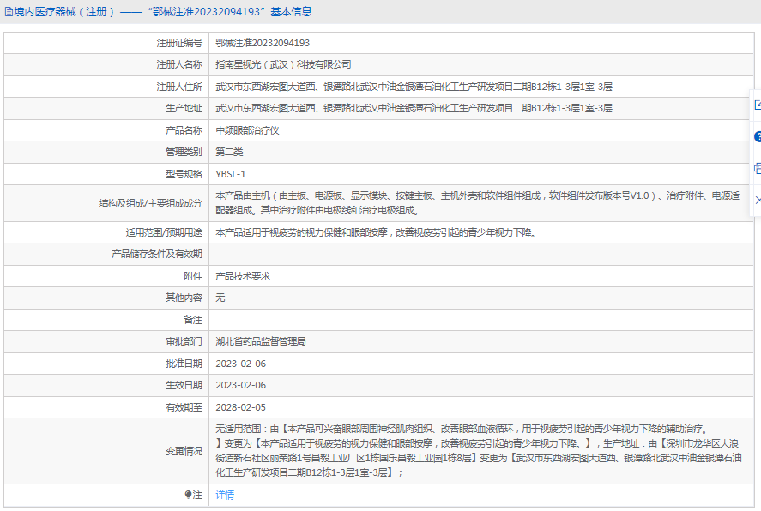Click expiry date 2028-02-05
761x511 pixels.
pyautogui.click(x=241, y=407)
